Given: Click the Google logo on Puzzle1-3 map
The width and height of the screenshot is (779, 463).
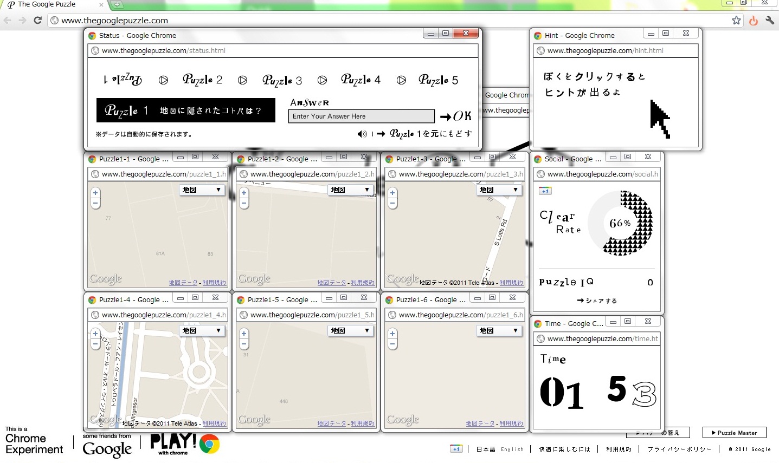Looking at the screenshot, I should point(403,279).
